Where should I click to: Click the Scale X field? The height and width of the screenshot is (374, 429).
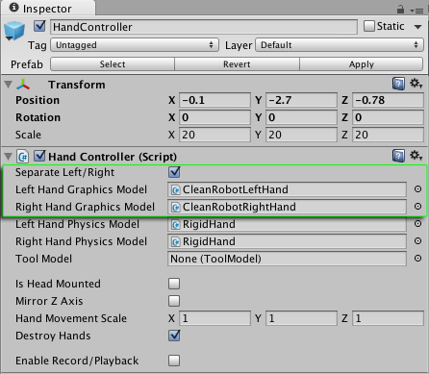[214, 135]
